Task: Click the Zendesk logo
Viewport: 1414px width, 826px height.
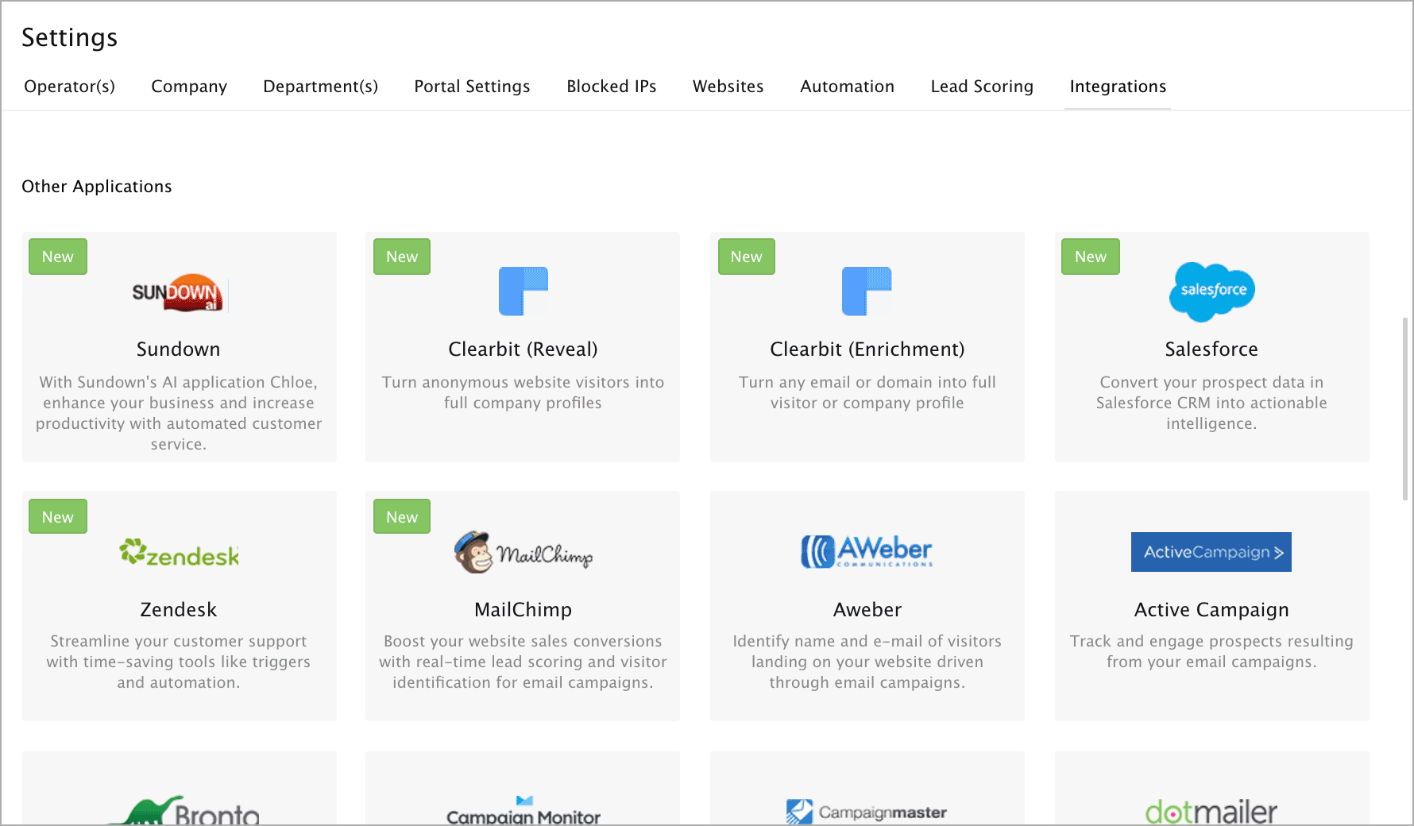Action: (179, 553)
